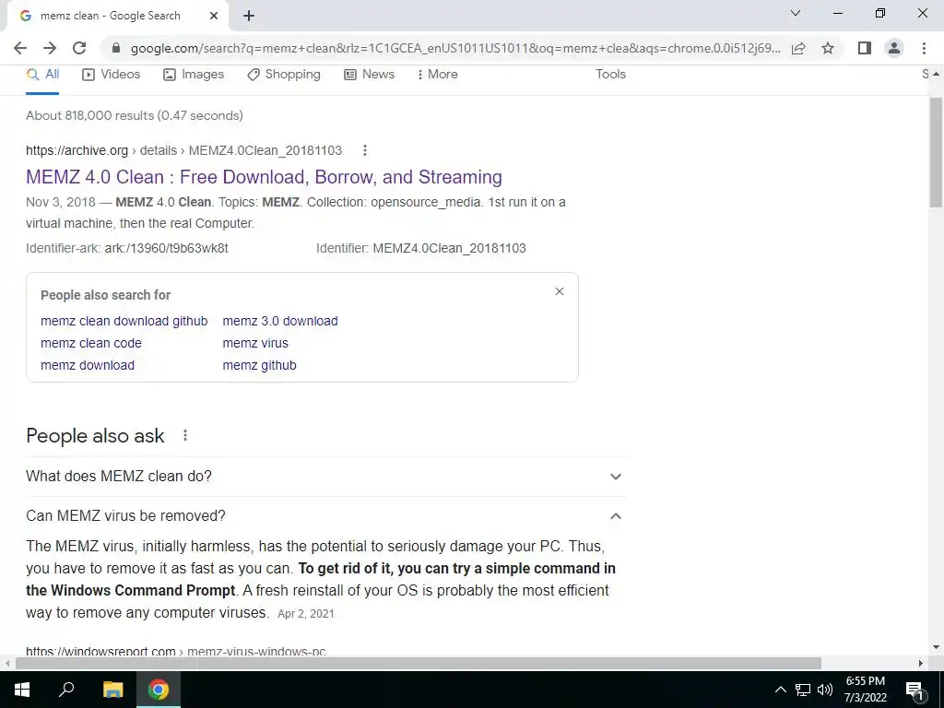Search memz virus suggestion
944x708 pixels.
click(x=255, y=343)
